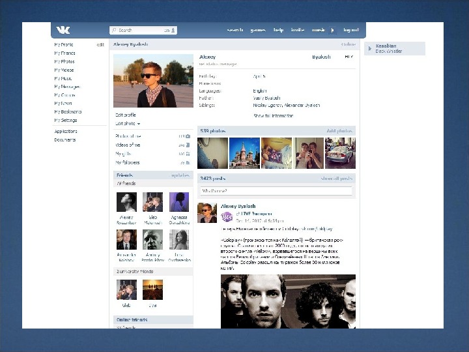Viewport: 469px width, 352px height.
Task: Click log out in top bar
Action: (x=351, y=30)
